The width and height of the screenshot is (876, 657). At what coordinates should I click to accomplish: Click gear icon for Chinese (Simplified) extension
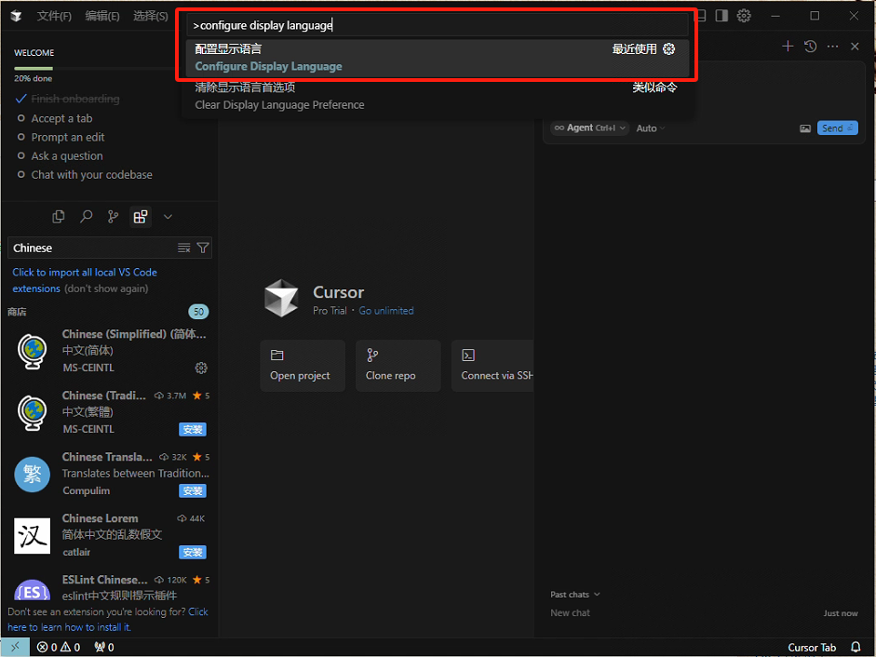[x=200, y=368]
